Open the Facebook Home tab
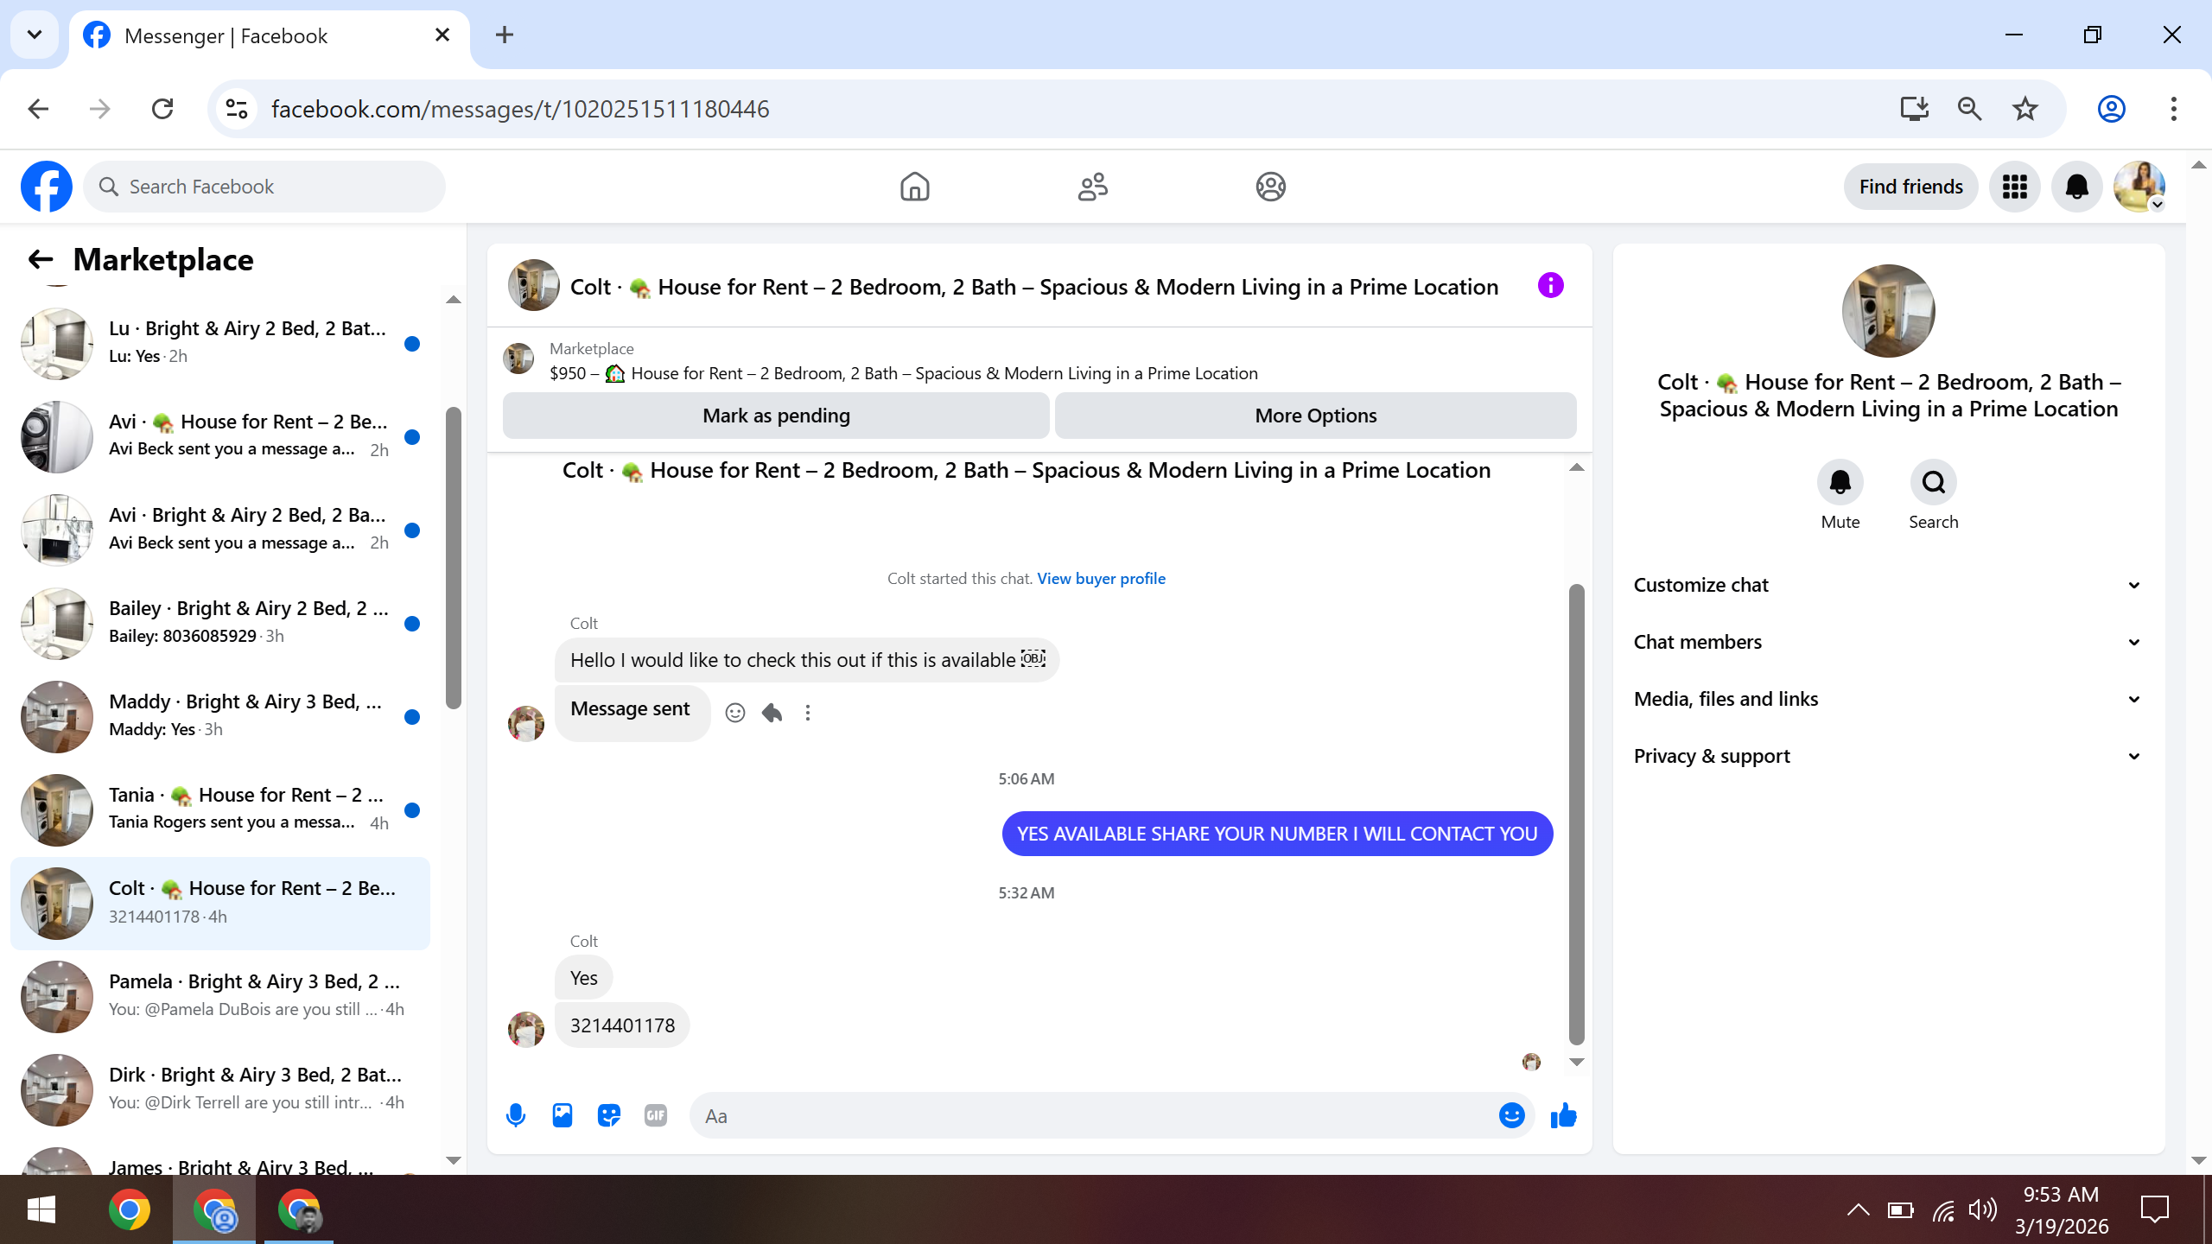The width and height of the screenshot is (2212, 1244). (x=914, y=187)
